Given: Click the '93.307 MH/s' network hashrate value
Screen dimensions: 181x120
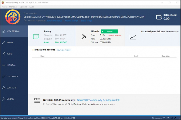Looking at the screenshot, I should click(106, 39).
